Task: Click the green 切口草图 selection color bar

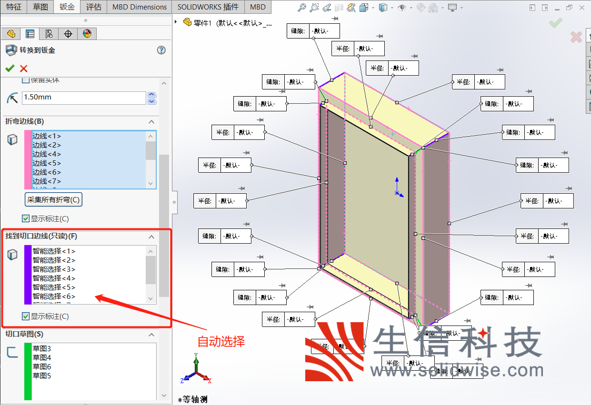Action: click(28, 371)
